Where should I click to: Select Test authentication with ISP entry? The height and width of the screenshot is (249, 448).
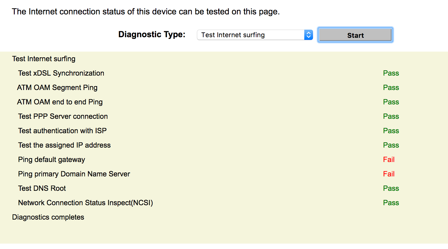tap(62, 131)
